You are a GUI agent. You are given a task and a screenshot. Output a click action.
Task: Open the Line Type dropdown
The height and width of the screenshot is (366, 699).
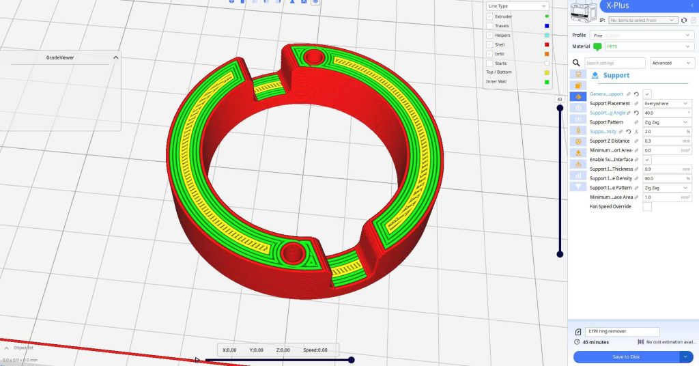click(x=517, y=5)
